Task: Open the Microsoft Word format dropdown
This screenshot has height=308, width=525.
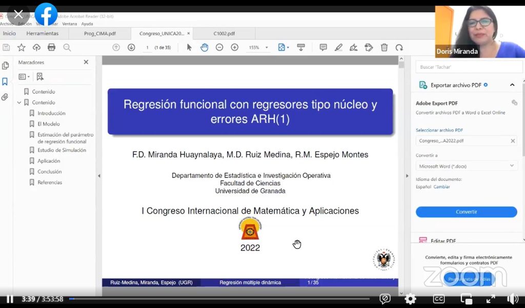Action: point(466,166)
